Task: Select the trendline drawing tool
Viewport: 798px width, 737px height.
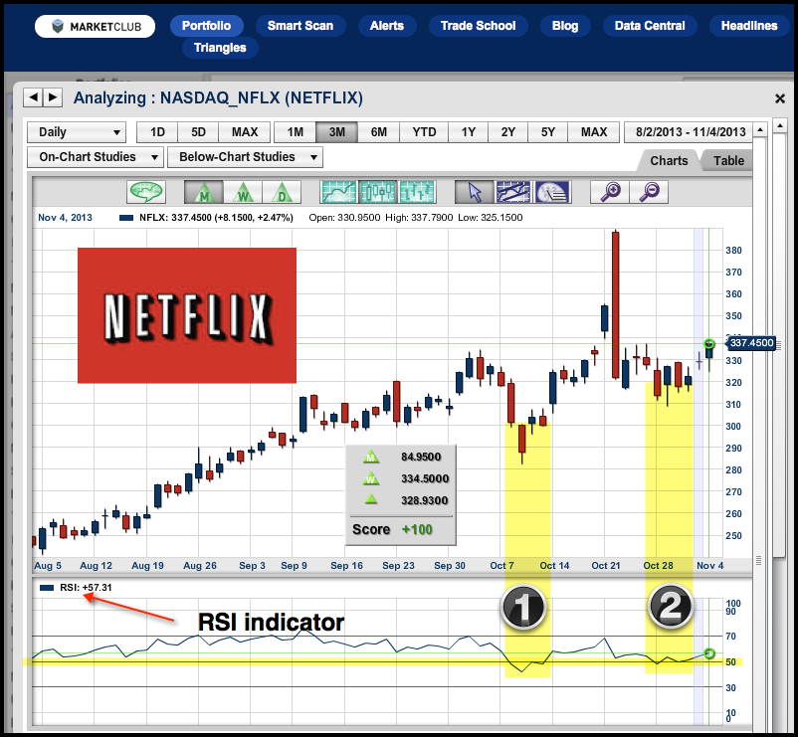Action: (x=513, y=192)
